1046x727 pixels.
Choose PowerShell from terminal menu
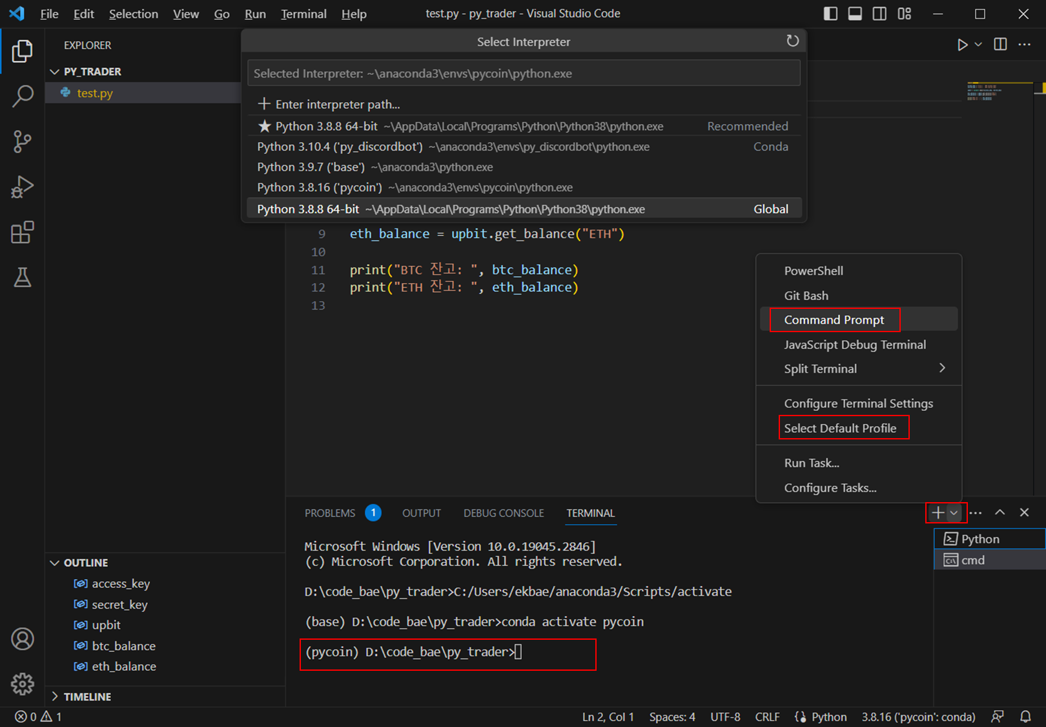pyautogui.click(x=859, y=271)
